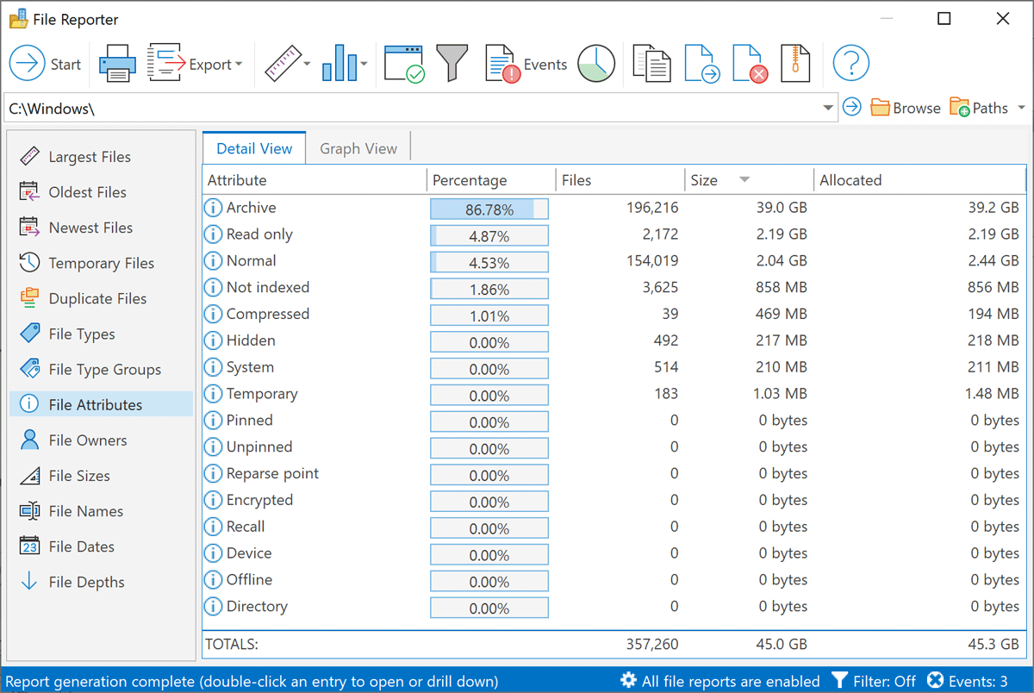The image size is (1034, 693).
Task: Expand the path combo box arrow
Action: pyautogui.click(x=828, y=108)
